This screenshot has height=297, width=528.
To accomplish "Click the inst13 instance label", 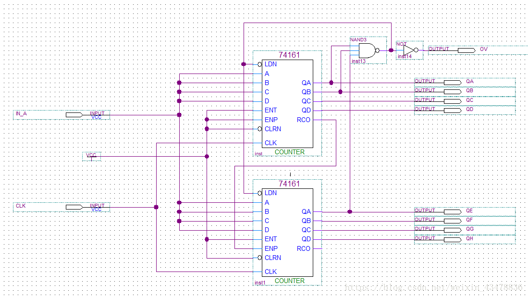I will pyautogui.click(x=358, y=62).
